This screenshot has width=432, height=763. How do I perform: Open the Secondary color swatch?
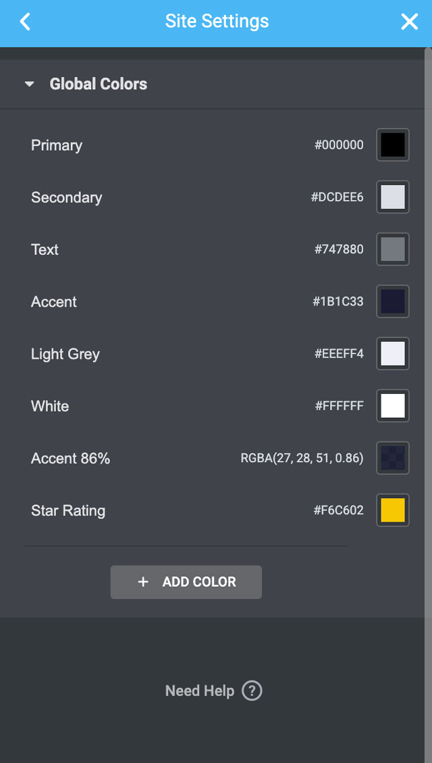coord(393,197)
